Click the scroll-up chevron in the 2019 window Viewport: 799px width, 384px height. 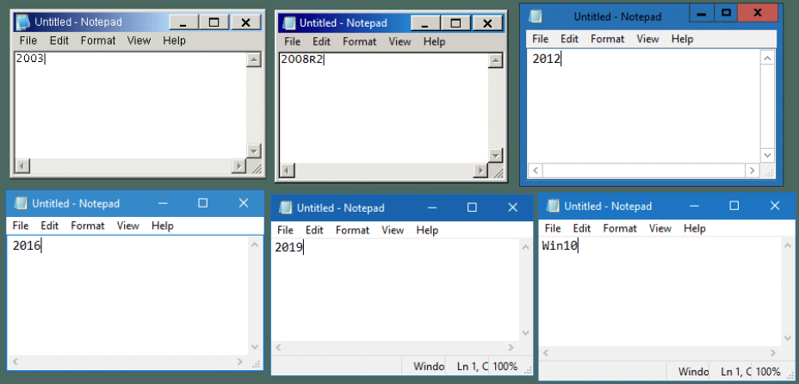click(526, 247)
